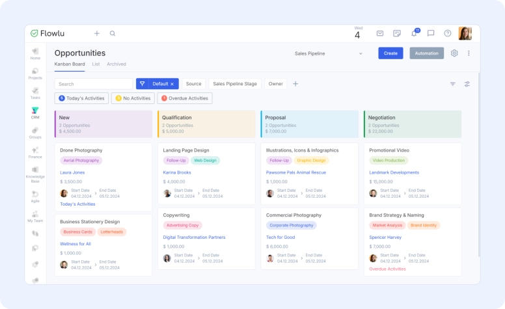Screen dimensions: 505x309
Task: Click the search magnifier in top bar
Action: coord(113,33)
